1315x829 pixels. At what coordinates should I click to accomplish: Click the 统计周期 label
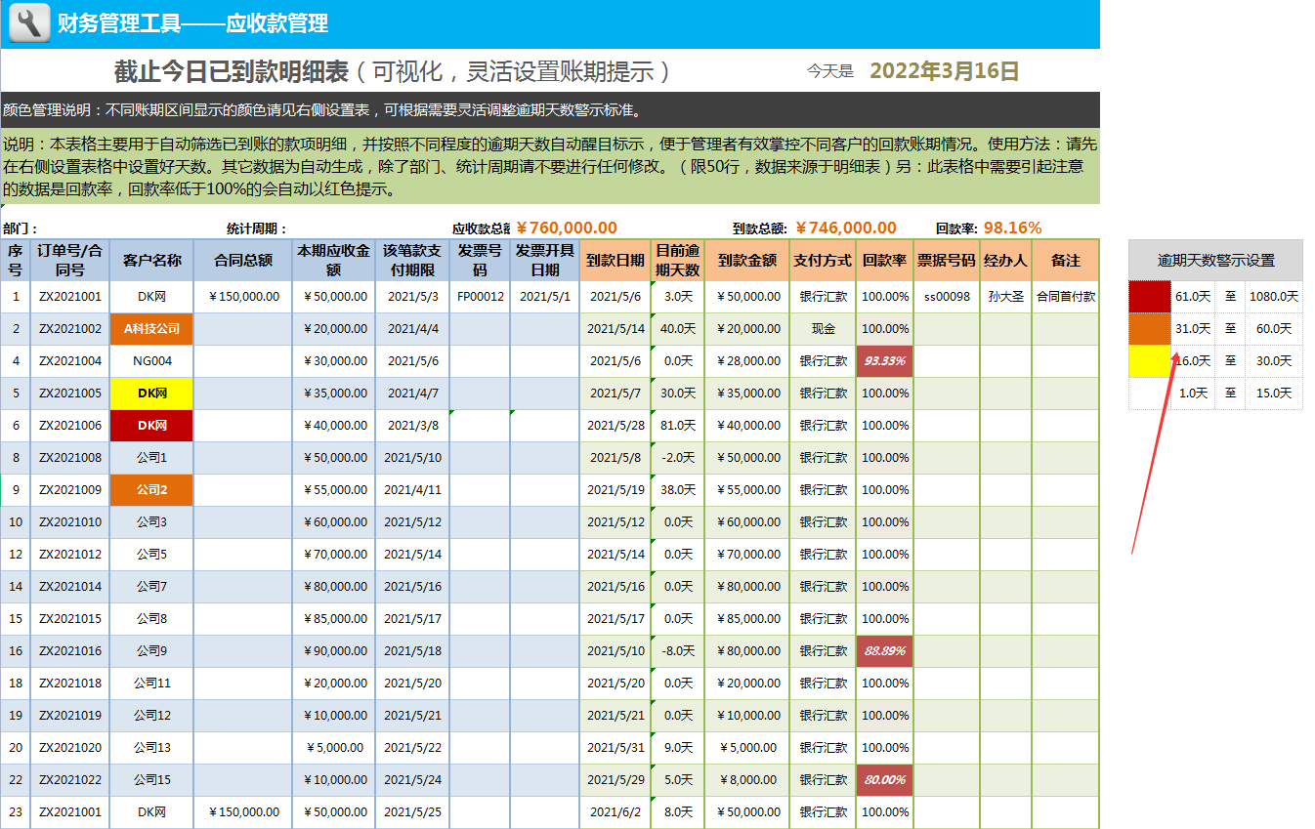257,228
